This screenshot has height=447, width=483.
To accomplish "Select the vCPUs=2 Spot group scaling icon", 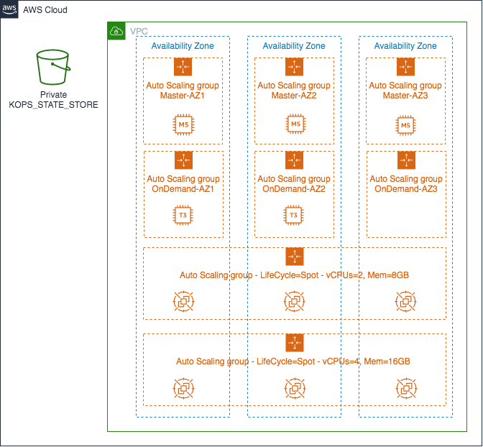I will 294,257.
